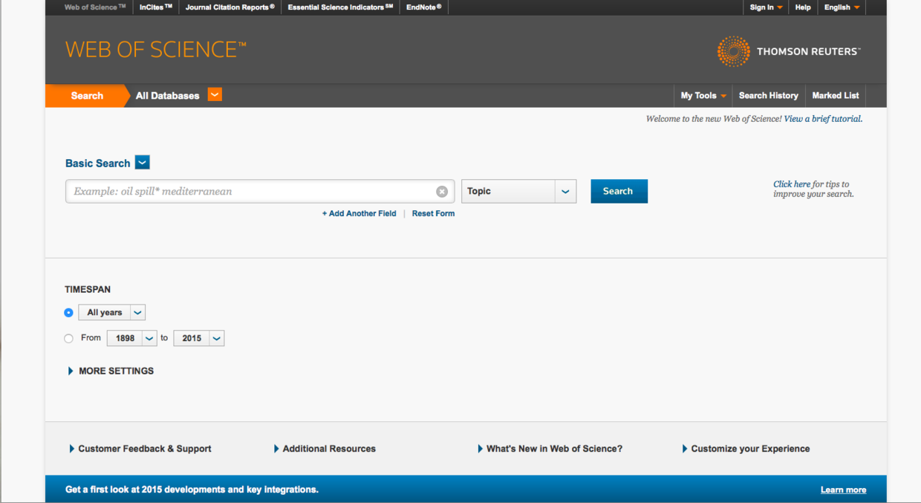Select the From year range radio button
The width and height of the screenshot is (921, 503).
tap(68, 338)
